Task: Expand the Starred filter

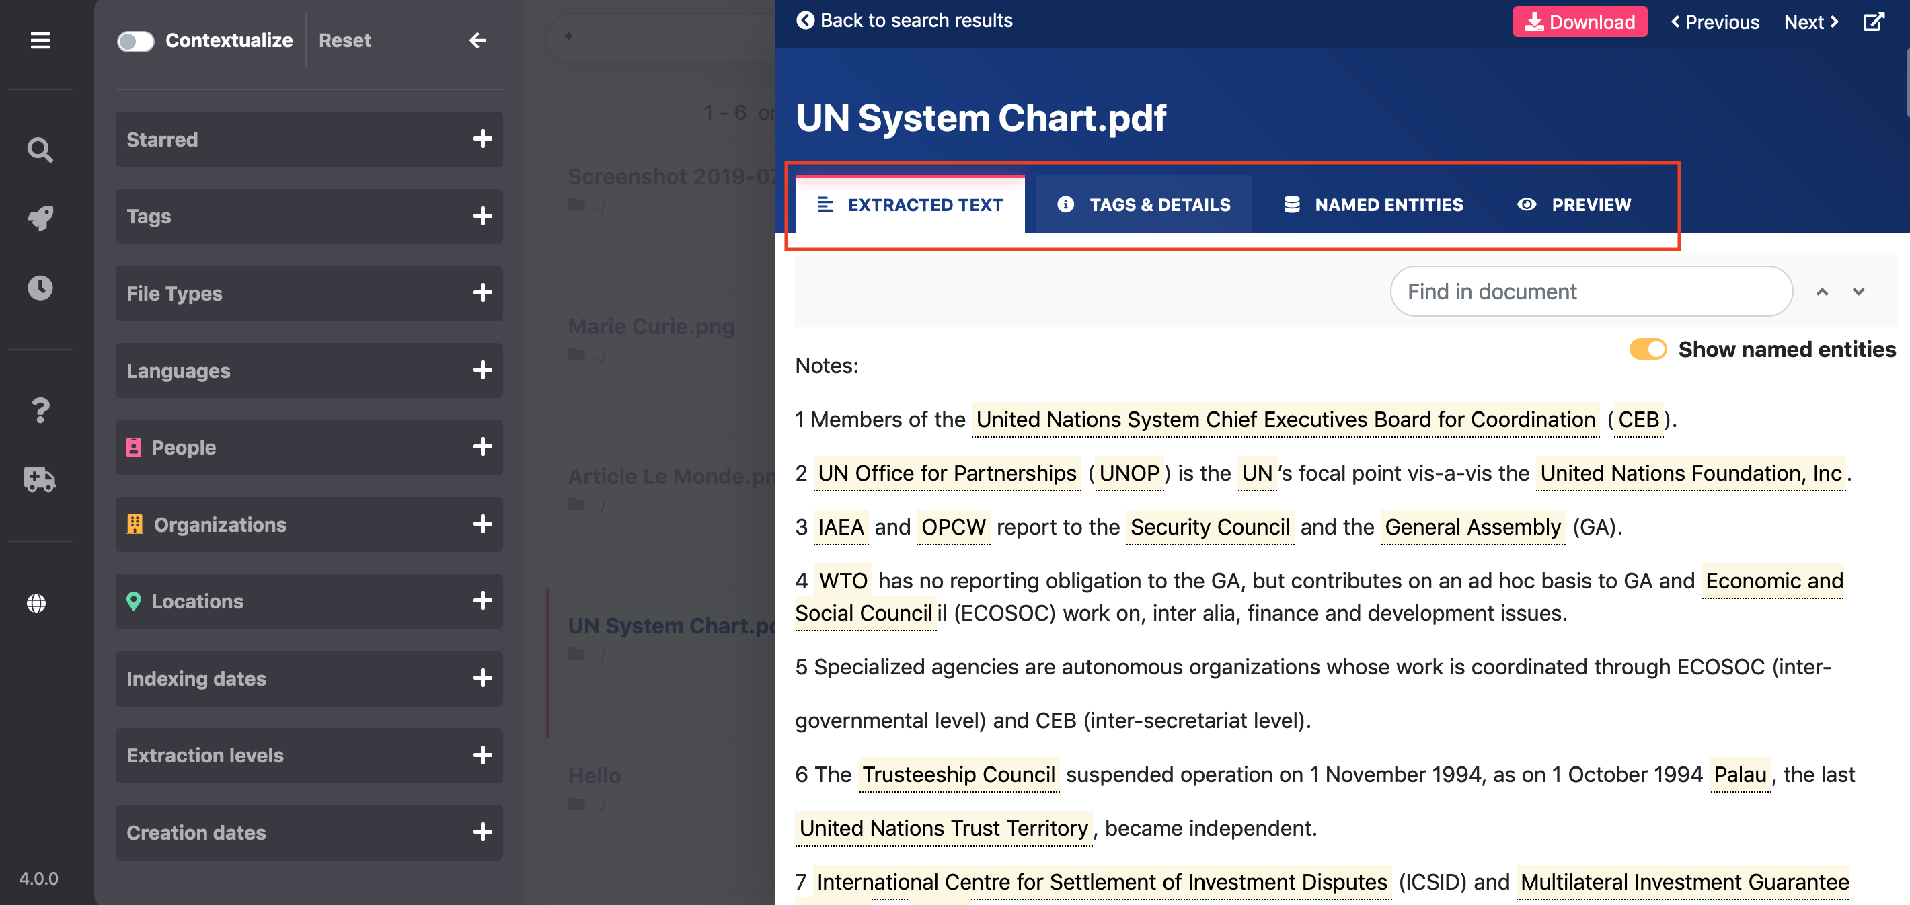Action: coord(483,139)
